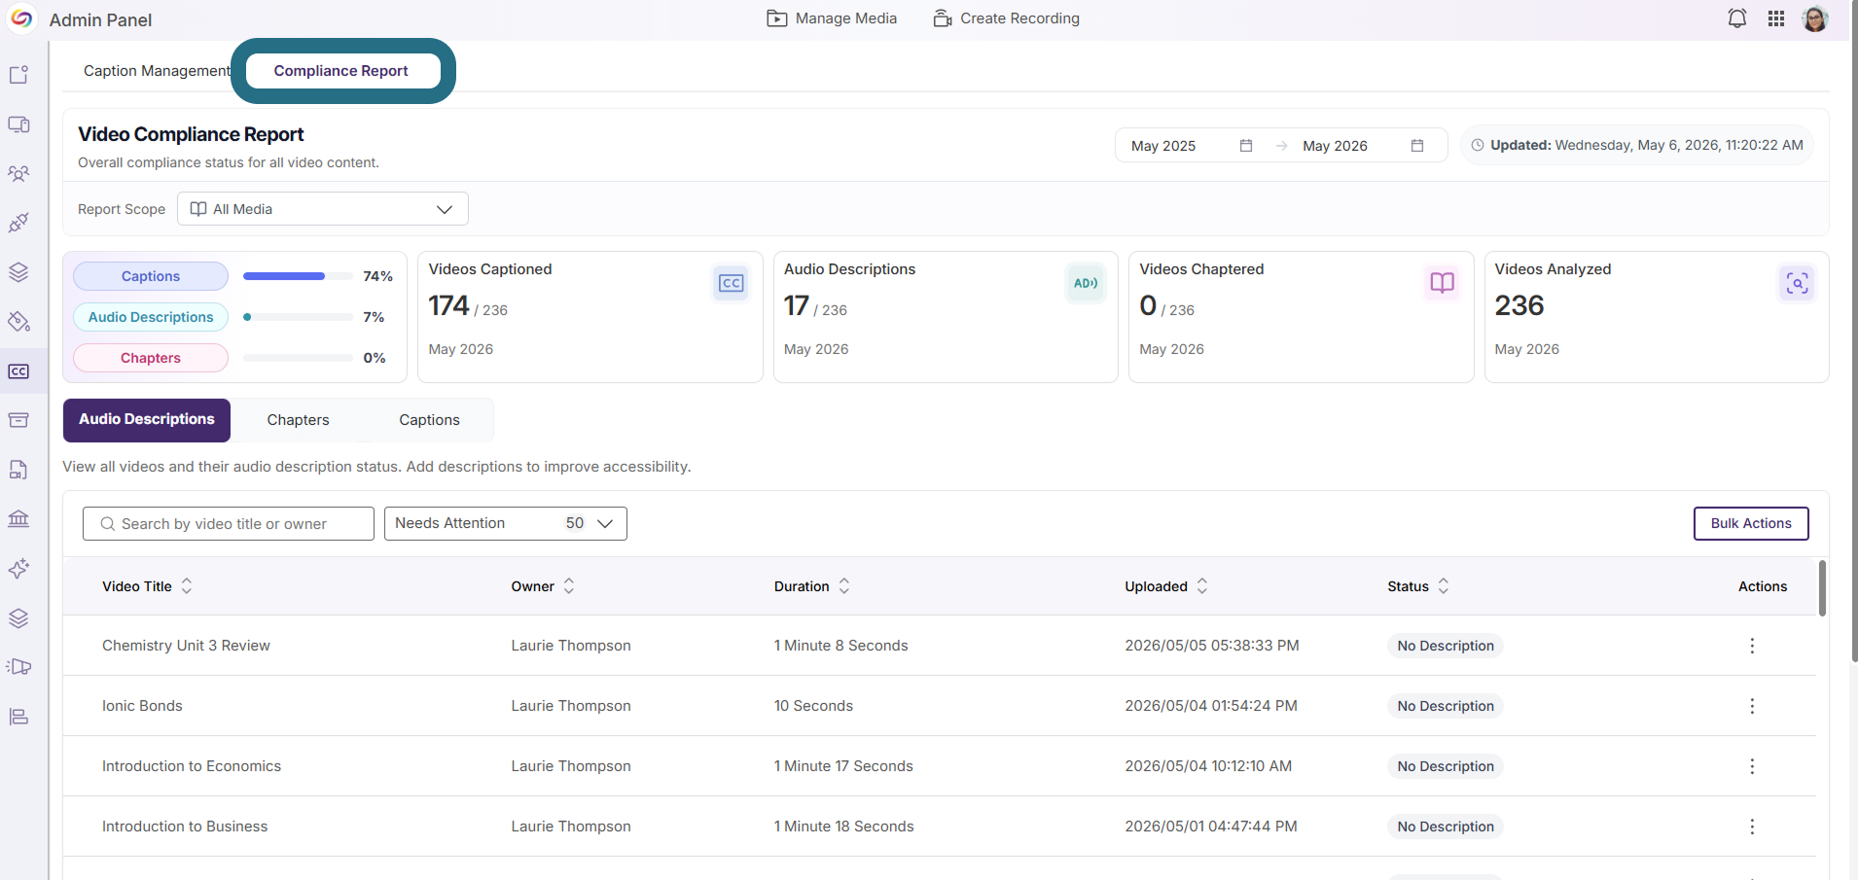Open actions menu for Ionic Bonds
The image size is (1858, 880).
click(x=1752, y=706)
